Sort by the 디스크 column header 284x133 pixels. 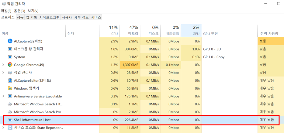pos(150,31)
